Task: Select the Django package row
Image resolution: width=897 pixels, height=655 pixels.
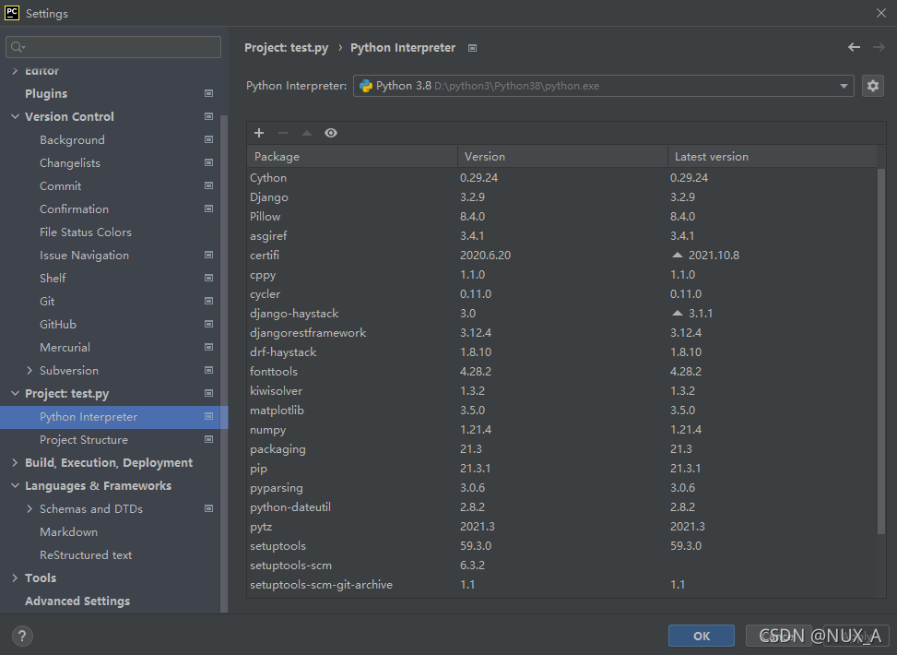Action: tap(561, 196)
